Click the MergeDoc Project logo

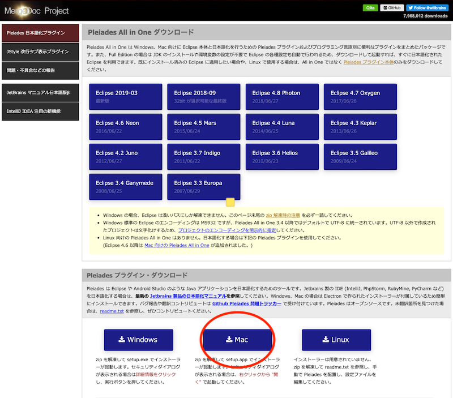tap(36, 11)
